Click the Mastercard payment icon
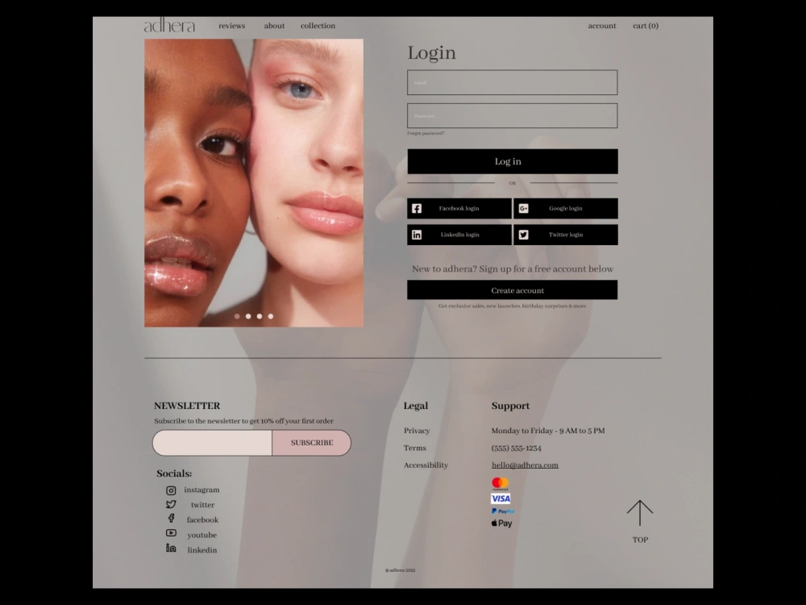Screen dimensions: 806x605 (x=499, y=482)
